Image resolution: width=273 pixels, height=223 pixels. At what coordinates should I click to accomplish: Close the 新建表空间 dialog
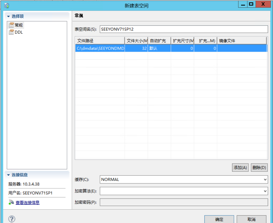(x=263, y=4)
